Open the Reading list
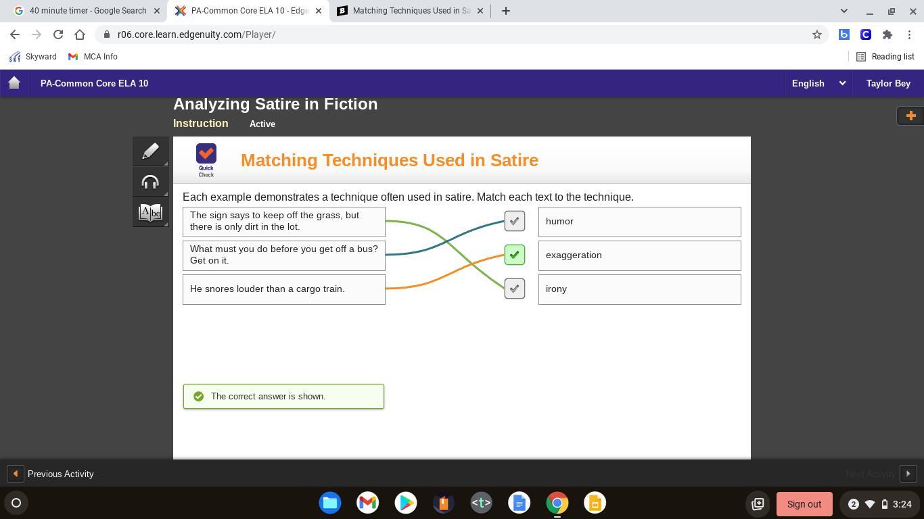Viewport: 924px width, 519px height. (x=885, y=57)
